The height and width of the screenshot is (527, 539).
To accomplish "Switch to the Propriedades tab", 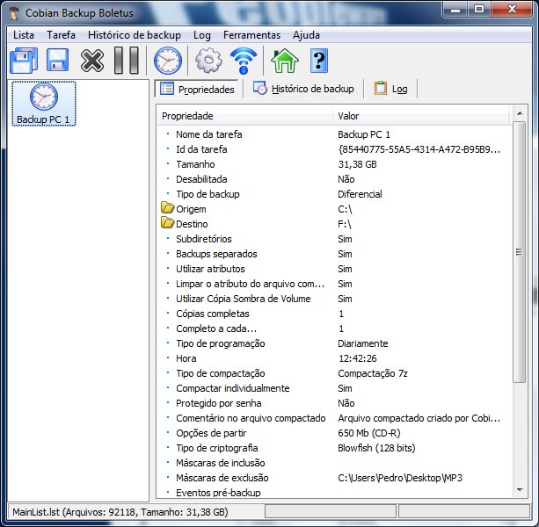I will point(197,90).
